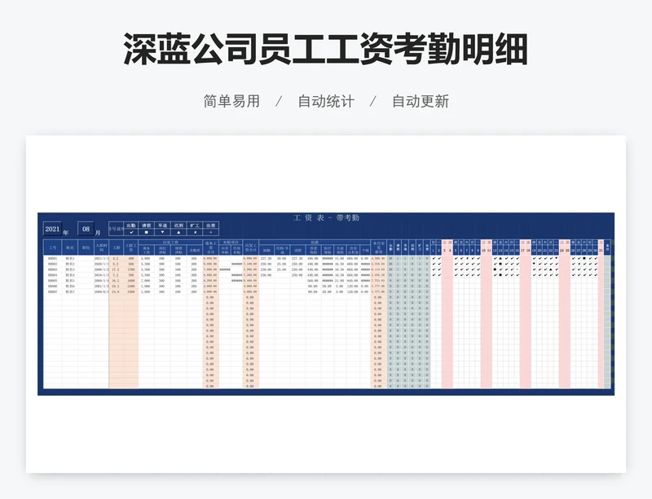Click the 自动统计 subtitle text
Screen dimensions: 652x499
[326, 102]
